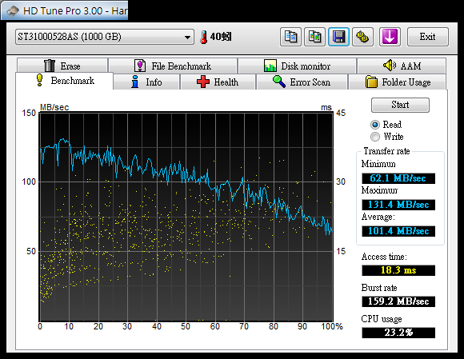Click the drive selector dropdown arrow

[187, 38]
